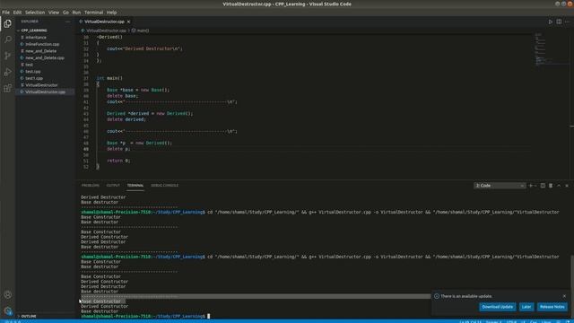Select the '2: Code' terminal dropdown
This screenshot has width=574, height=323.
(x=500, y=186)
